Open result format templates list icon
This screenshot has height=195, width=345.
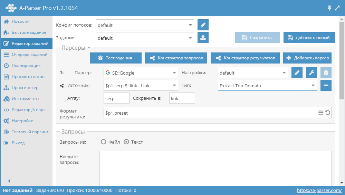(321, 113)
